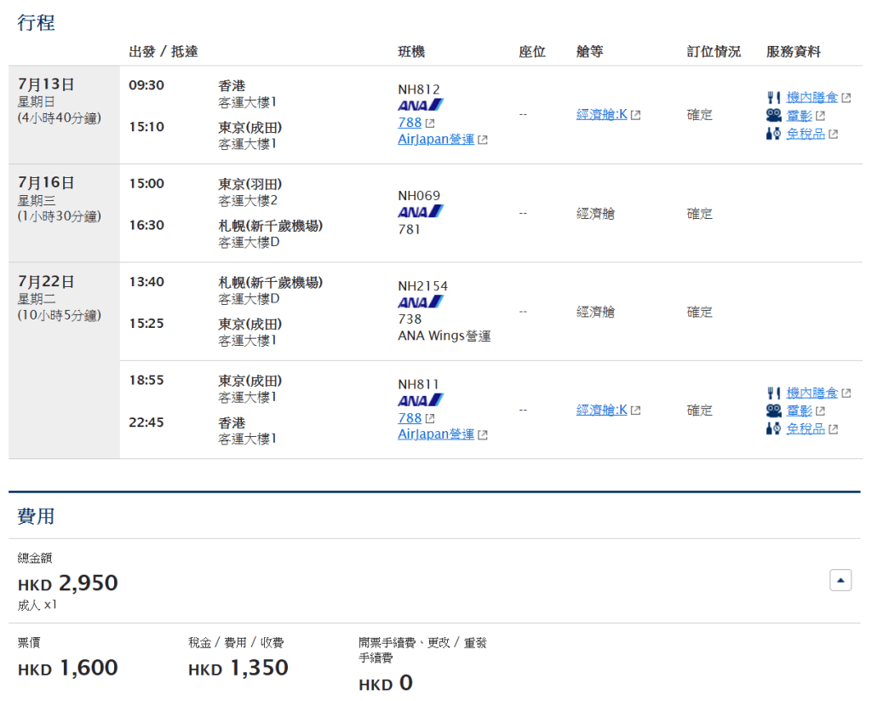The height and width of the screenshot is (701, 872).
Task: Click the movie camera icon for NH811
Action: click(773, 411)
